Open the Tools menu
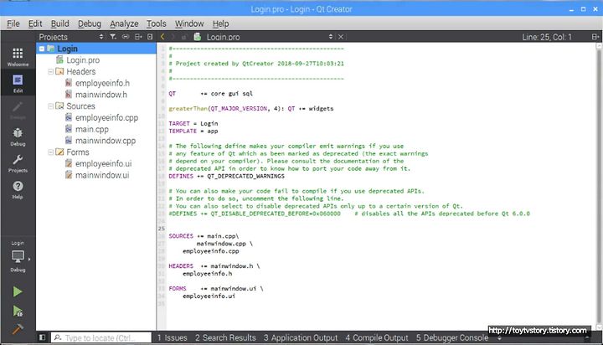The image size is (603, 345). tap(156, 23)
